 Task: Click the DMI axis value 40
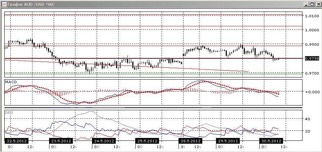[308, 119]
